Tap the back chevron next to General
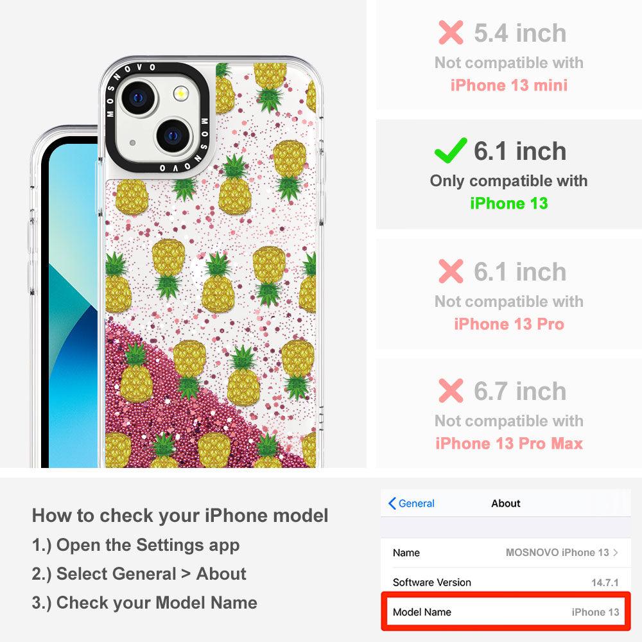 392,503
